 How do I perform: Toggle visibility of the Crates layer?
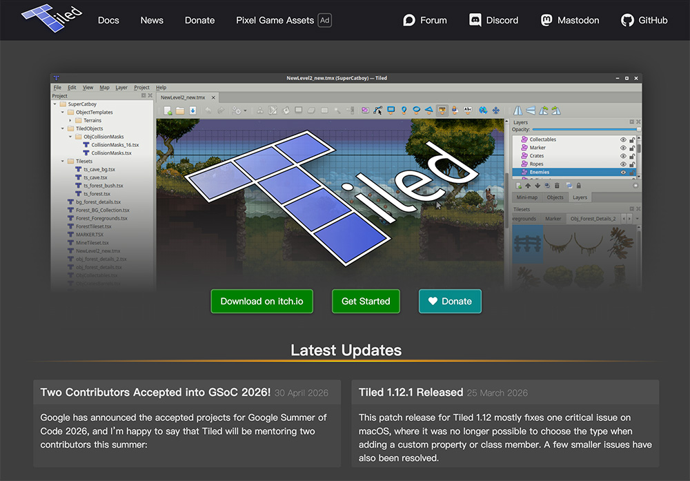(623, 156)
